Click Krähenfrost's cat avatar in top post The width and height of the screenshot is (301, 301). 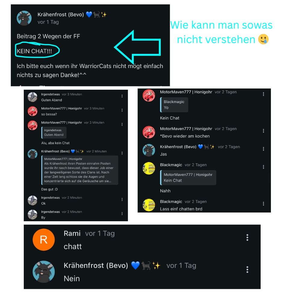pos(24,18)
